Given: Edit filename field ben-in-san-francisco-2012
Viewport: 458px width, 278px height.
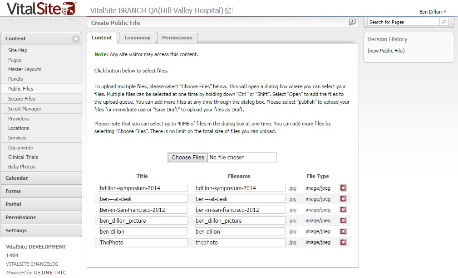Looking at the screenshot, I should pyautogui.click(x=240, y=210).
